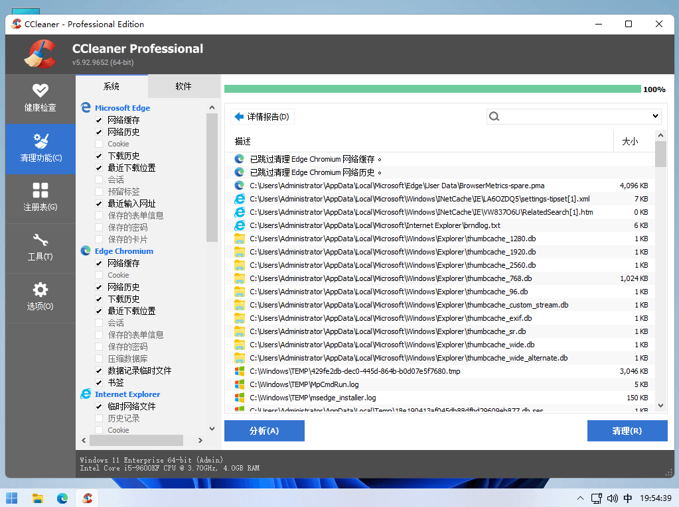Click down arrow of cleaner list scrollbar
679x507 pixels.
212,429
